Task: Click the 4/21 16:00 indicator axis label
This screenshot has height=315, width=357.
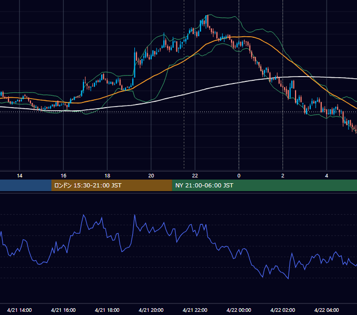Action: pyautogui.click(x=64, y=310)
